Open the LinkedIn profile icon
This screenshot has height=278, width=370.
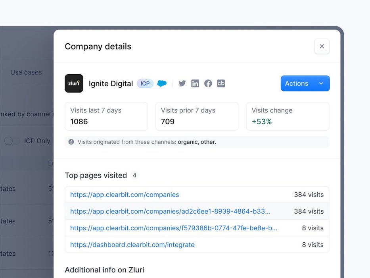(x=195, y=83)
